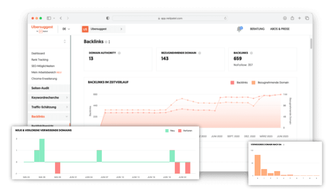
Task: Toggle the sidebar collapse arrows
Action: click(x=65, y=41)
